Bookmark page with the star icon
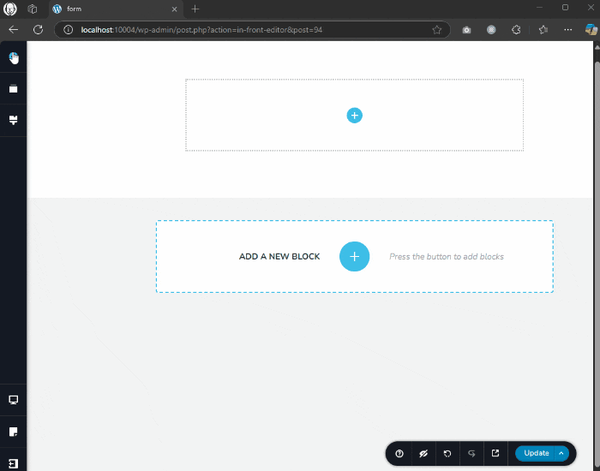This screenshot has width=600, height=471. pyautogui.click(x=437, y=29)
